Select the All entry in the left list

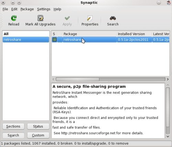(26, 34)
